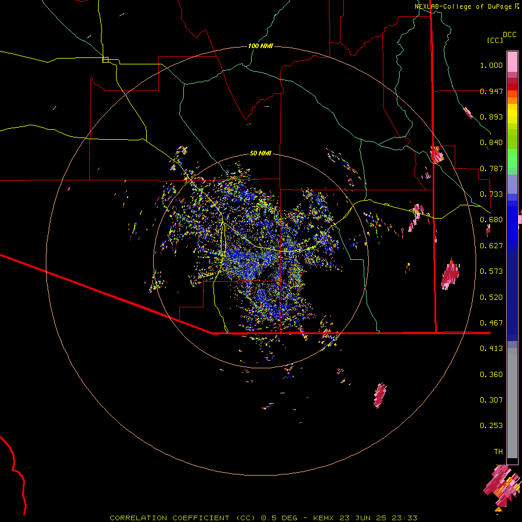Select the 0.520 scale value
This screenshot has width=522, height=522.
(491, 298)
